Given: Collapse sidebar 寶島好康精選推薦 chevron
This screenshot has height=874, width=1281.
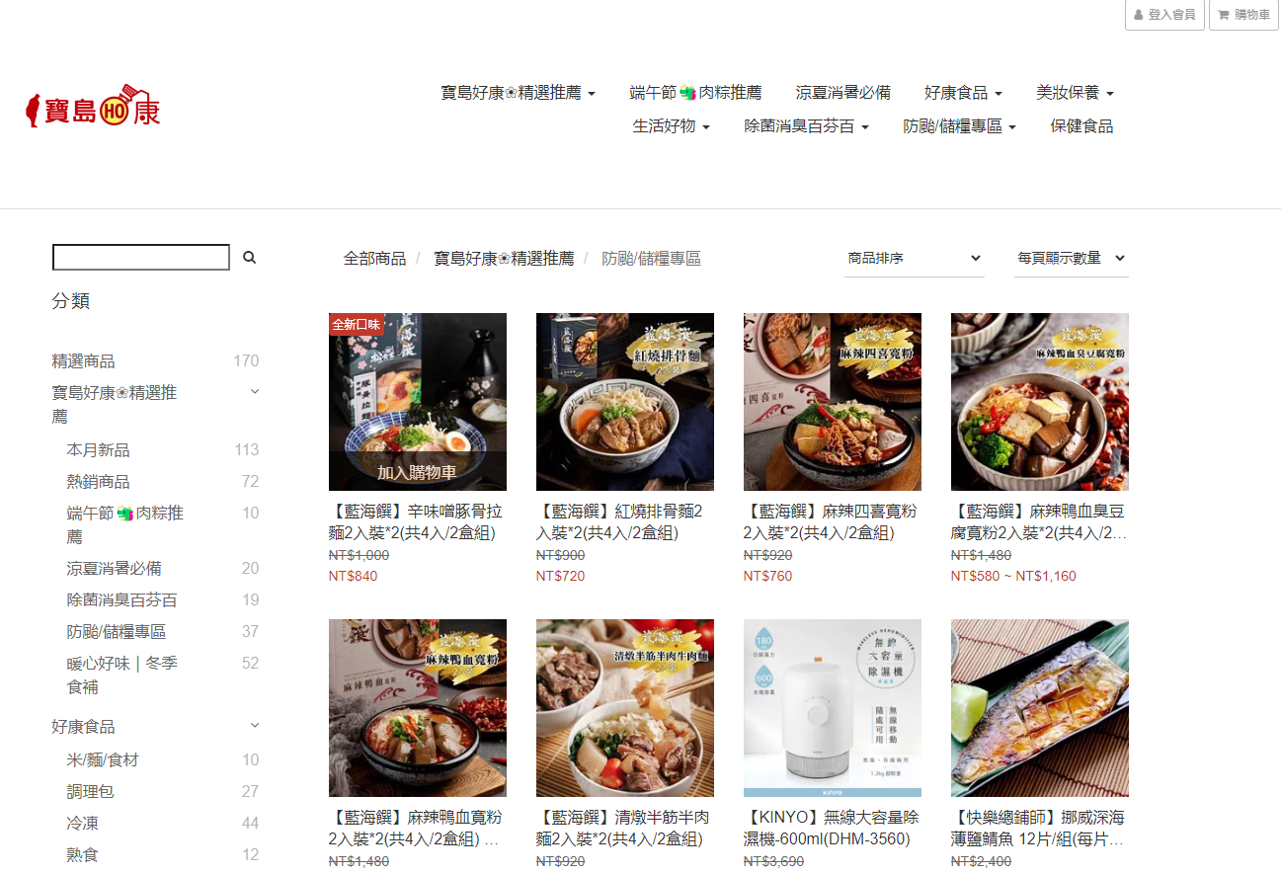Looking at the screenshot, I should (x=255, y=392).
